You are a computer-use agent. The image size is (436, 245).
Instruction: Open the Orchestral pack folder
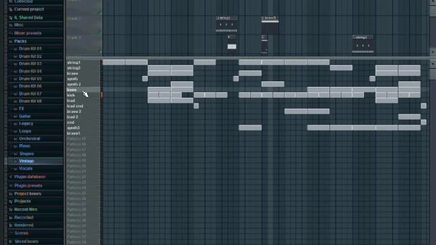[29, 139]
